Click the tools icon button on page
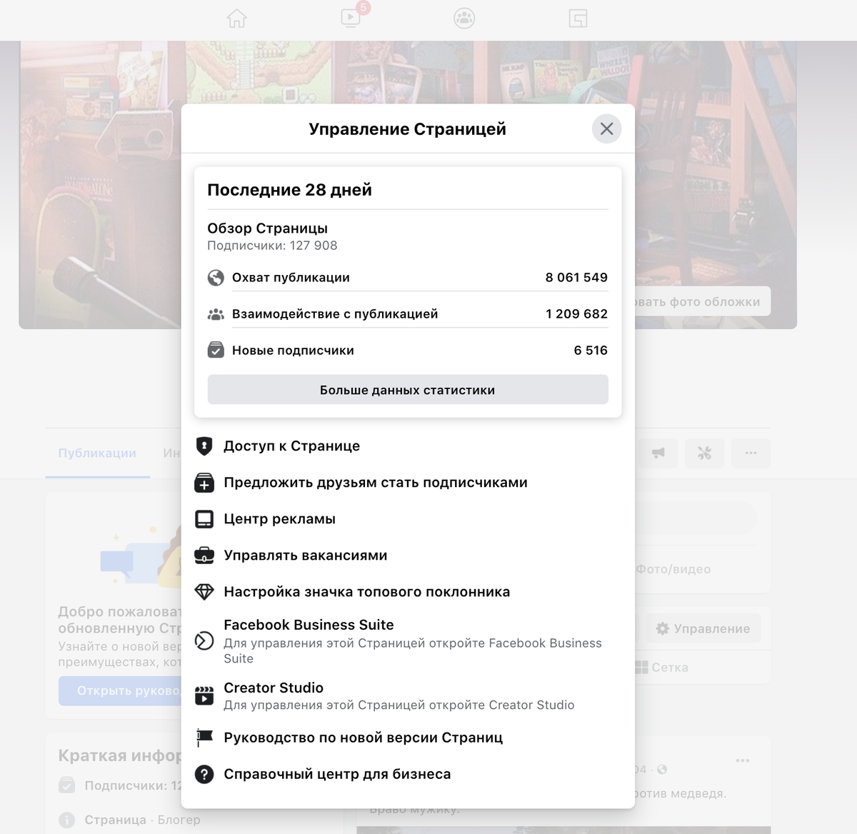Viewport: 857px width, 834px height. click(704, 453)
